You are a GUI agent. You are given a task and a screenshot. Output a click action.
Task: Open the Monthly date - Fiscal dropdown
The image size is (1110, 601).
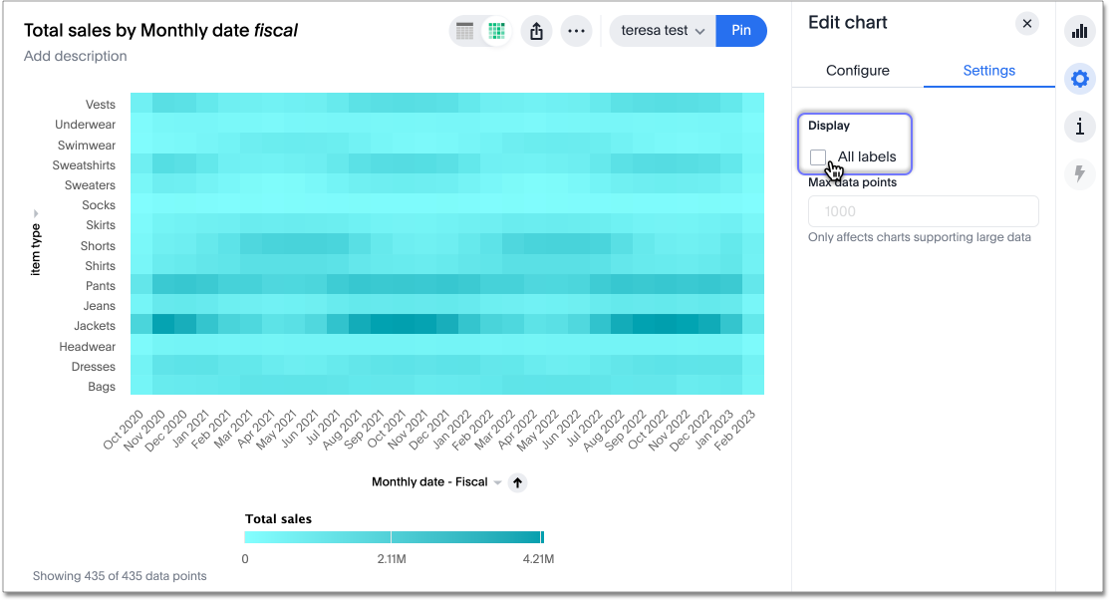[496, 482]
